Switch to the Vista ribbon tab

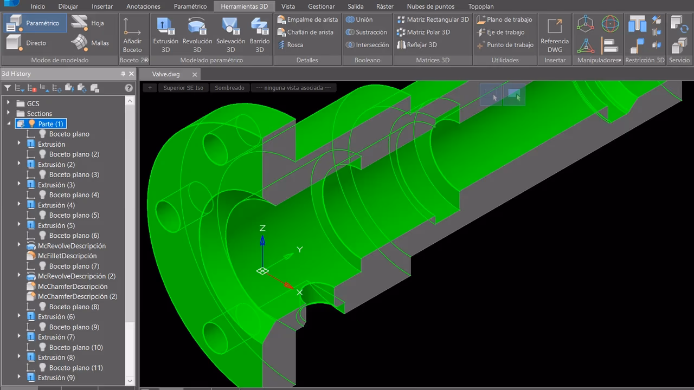click(x=288, y=6)
